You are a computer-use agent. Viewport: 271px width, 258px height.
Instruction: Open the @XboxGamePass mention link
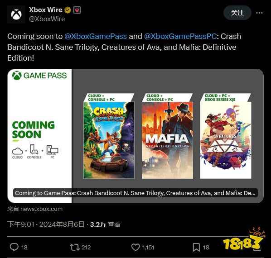pyautogui.click(x=96, y=36)
